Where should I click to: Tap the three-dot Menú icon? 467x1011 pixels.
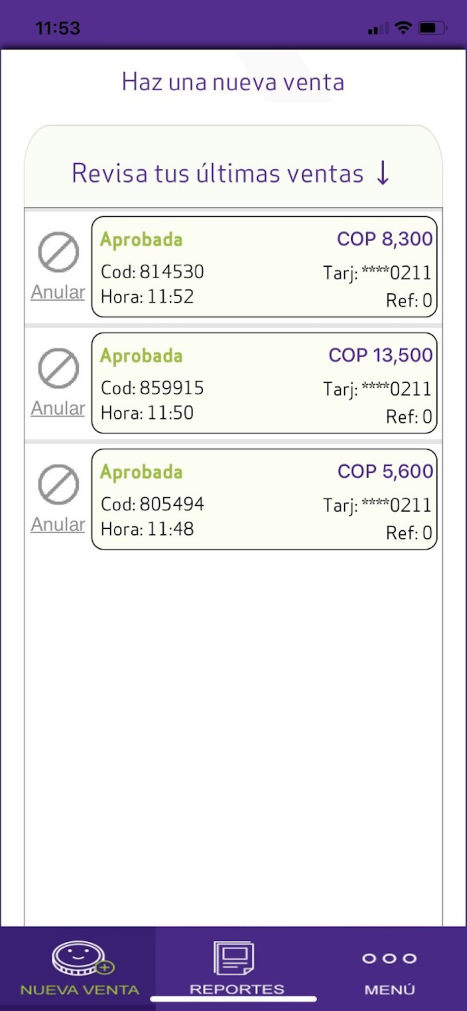(389, 958)
